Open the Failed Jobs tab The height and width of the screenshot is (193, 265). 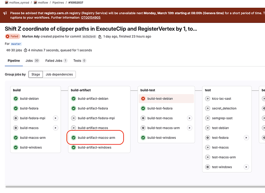pyautogui.click(x=56, y=61)
